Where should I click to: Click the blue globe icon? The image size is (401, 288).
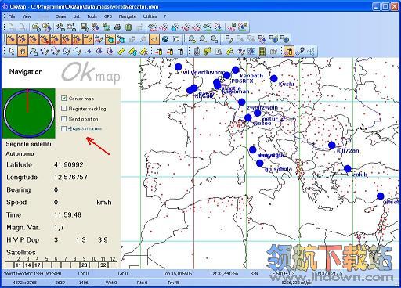165,39
